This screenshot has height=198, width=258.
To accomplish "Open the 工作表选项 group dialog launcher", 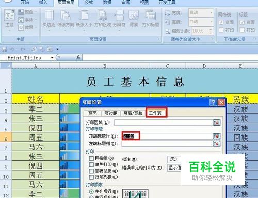I will pyautogui.click(x=255, y=39).
